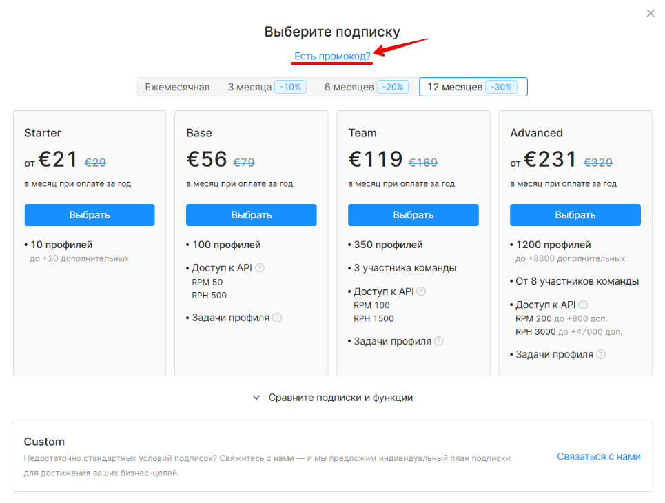The width and height of the screenshot is (665, 503).
Task: Choose the Starter plan with Выбрать
Action: tap(90, 215)
